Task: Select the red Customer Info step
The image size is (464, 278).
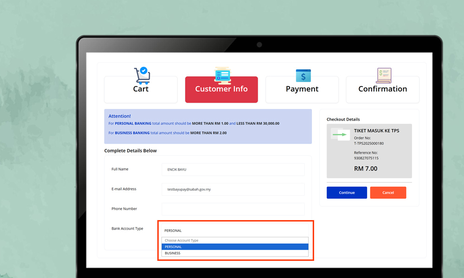Action: 221,89
